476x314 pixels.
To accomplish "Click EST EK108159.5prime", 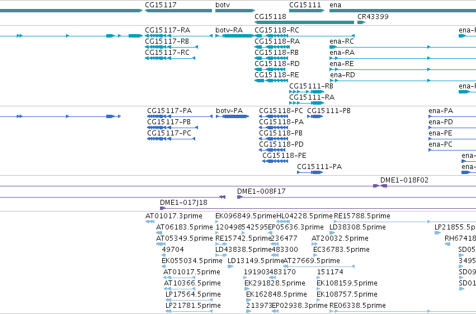I will coord(318,289).
